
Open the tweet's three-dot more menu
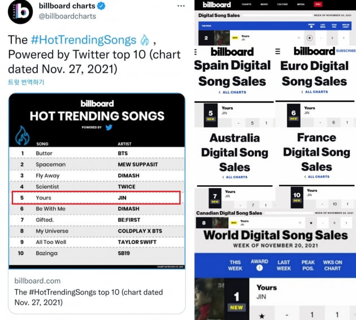click(181, 6)
